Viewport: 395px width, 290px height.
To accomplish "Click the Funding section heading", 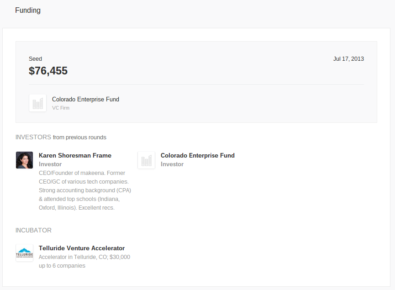I will [28, 10].
